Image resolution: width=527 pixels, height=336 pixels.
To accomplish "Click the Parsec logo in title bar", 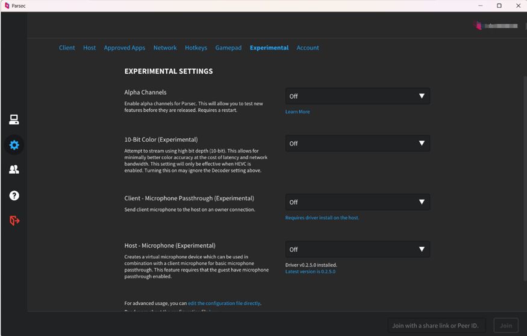I will [x=7, y=6].
